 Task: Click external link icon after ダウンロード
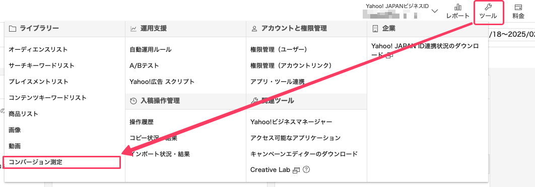[x=389, y=54]
